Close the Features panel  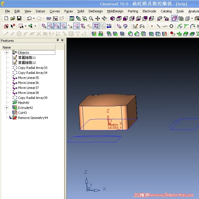[62, 40]
